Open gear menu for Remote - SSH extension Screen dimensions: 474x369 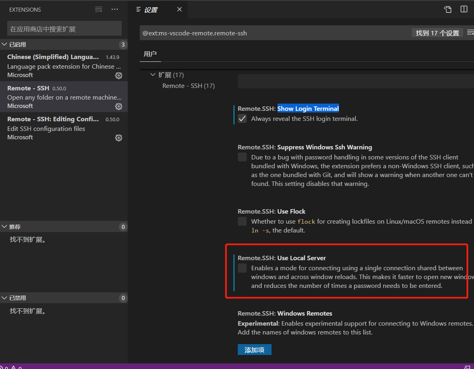click(x=118, y=106)
